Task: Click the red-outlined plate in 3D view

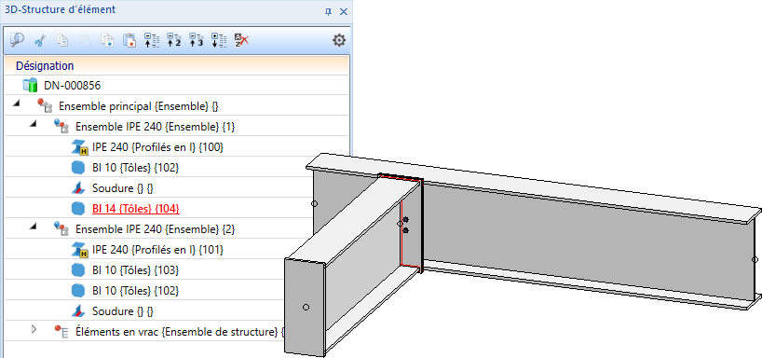Action: click(411, 222)
